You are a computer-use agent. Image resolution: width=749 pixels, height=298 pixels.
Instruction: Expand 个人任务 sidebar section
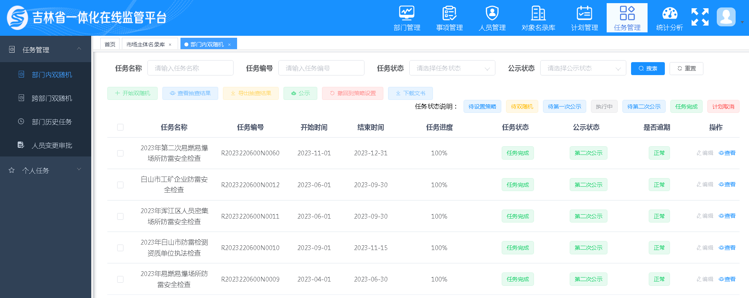[x=79, y=169]
